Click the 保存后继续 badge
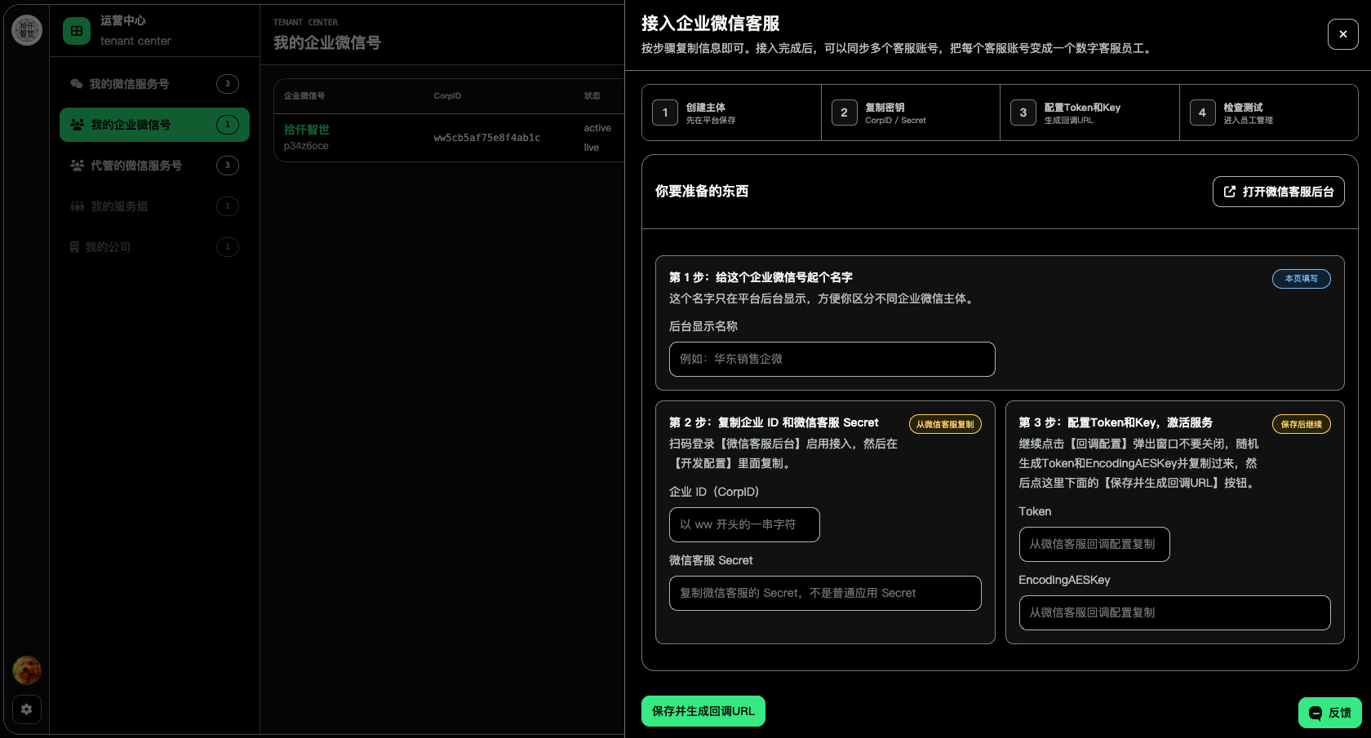The width and height of the screenshot is (1371, 738). coord(1302,424)
